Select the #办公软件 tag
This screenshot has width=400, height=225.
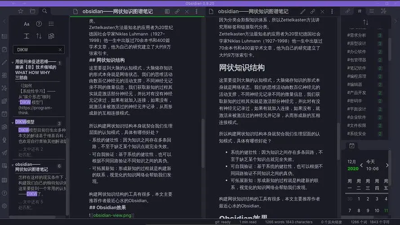point(357,52)
